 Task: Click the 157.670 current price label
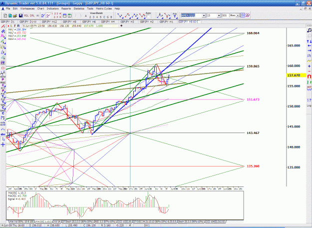296,75
